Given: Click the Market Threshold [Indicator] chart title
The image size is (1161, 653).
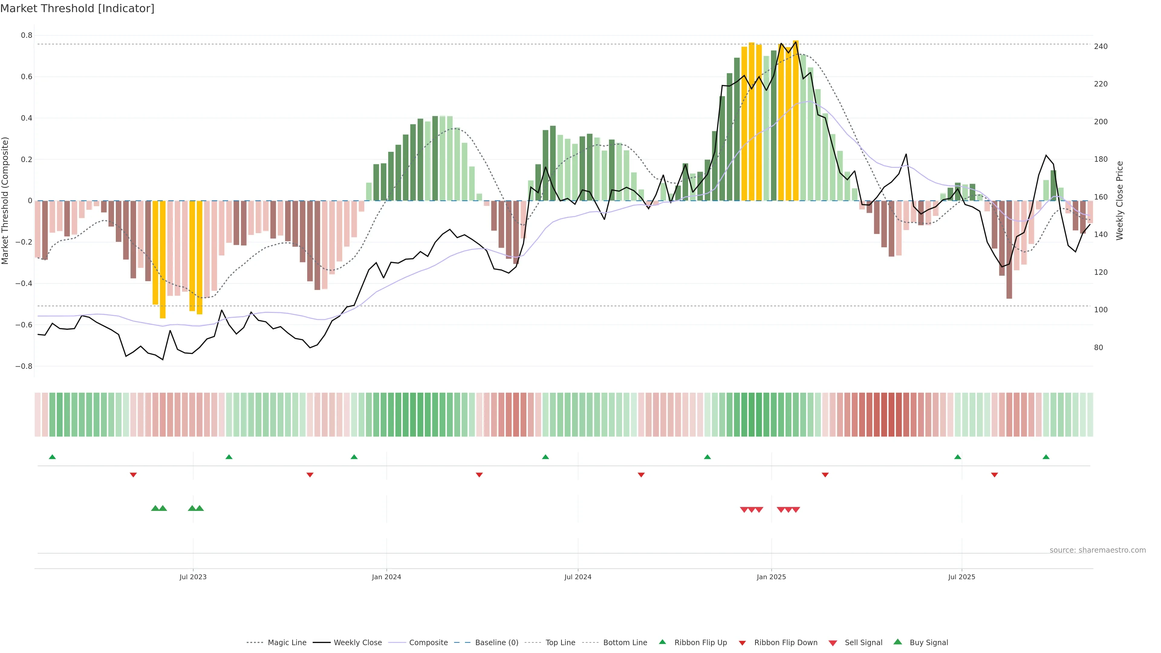Looking at the screenshot, I should point(77,8).
